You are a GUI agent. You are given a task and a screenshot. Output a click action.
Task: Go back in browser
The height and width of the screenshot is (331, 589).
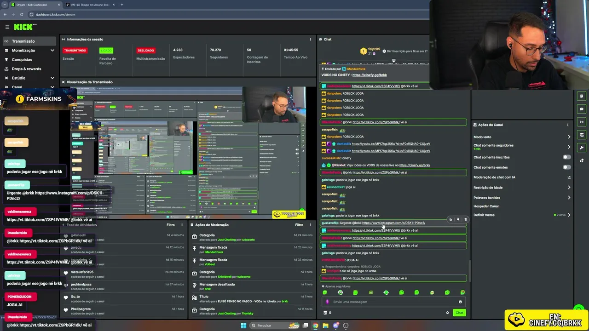click(6, 14)
